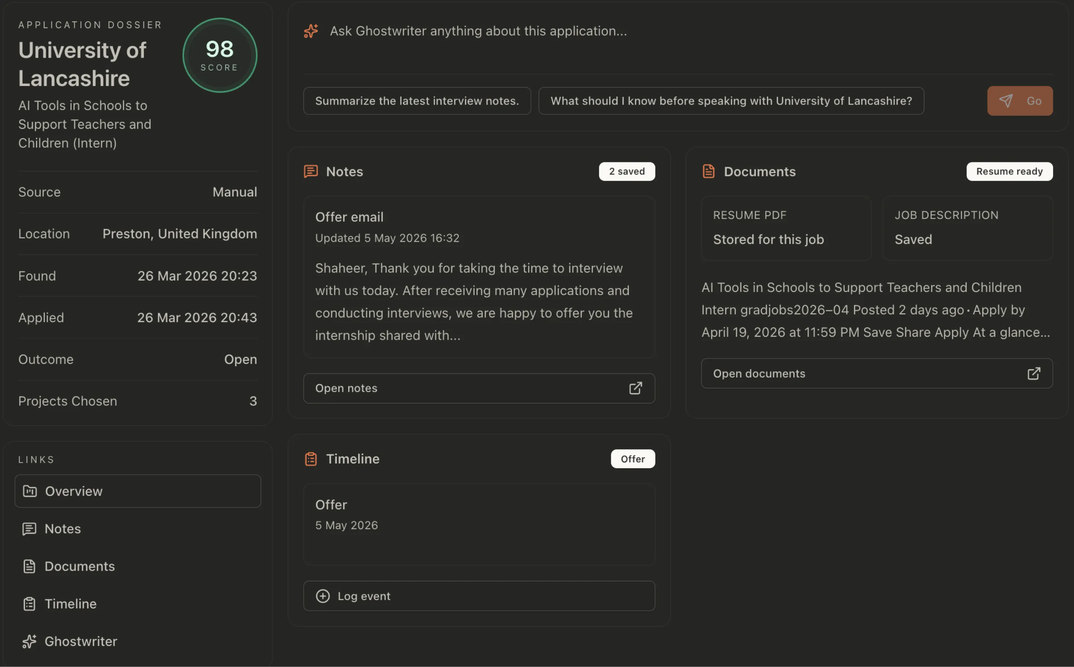Go to Notes in the Links list
The height and width of the screenshot is (667, 1074).
(138, 529)
